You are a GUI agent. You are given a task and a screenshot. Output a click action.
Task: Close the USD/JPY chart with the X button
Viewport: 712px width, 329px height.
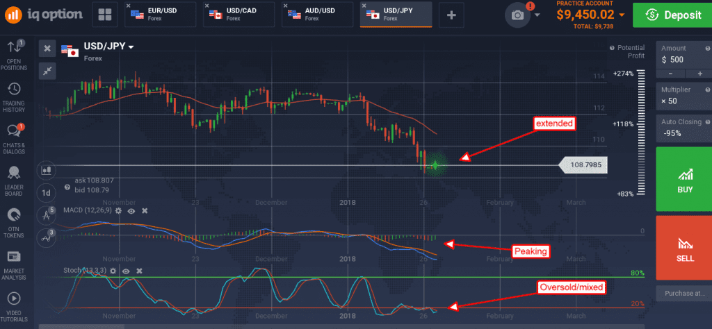47,48
